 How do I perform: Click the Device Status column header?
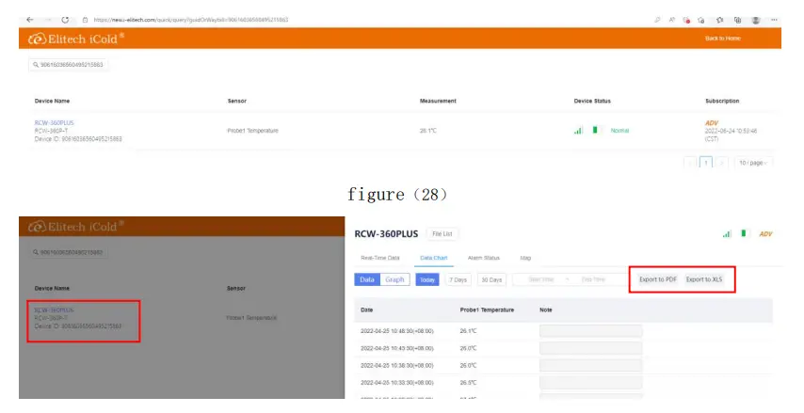pos(592,101)
